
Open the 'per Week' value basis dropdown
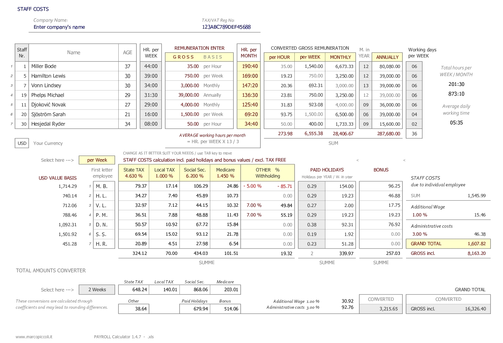coord(97,160)
